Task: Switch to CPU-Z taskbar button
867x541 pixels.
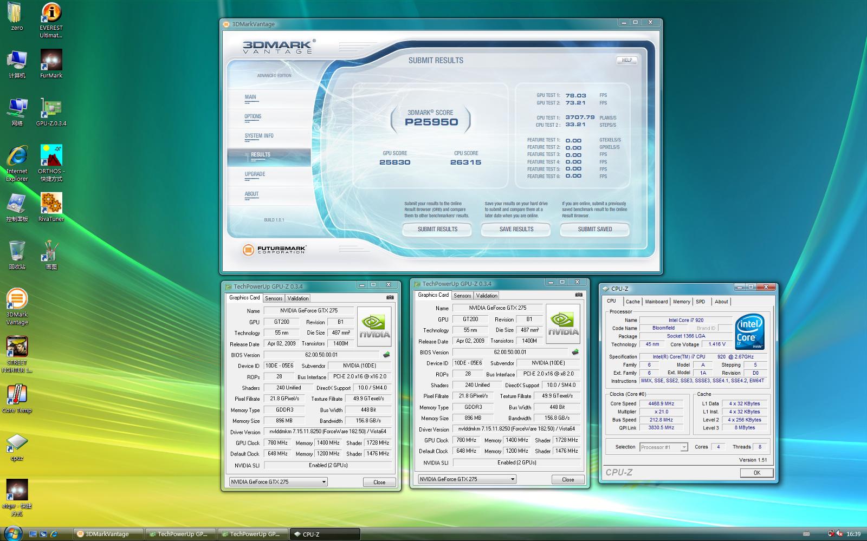Action: point(325,534)
